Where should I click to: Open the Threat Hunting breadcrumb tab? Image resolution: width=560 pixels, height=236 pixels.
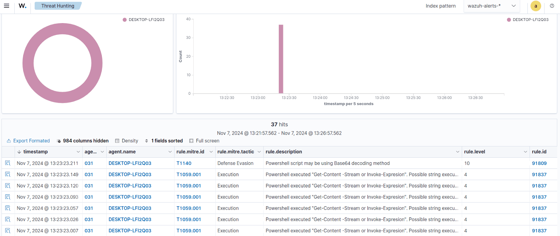pos(58,6)
